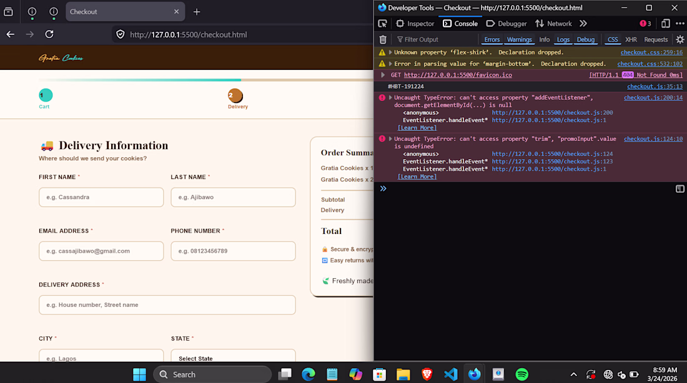Open checkout.js:124:10 source link
The image size is (687, 383).
653,138
